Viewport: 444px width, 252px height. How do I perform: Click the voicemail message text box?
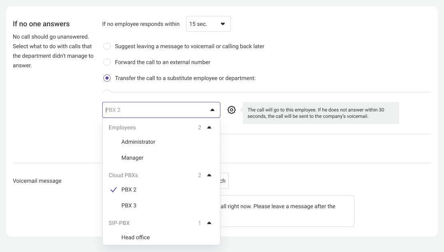[287, 211]
